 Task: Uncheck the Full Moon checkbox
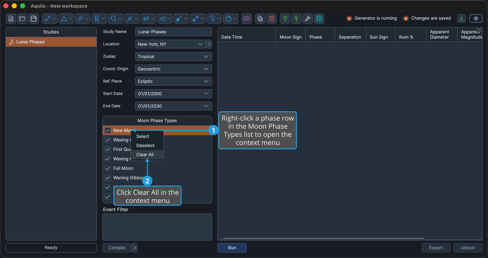[108, 168]
